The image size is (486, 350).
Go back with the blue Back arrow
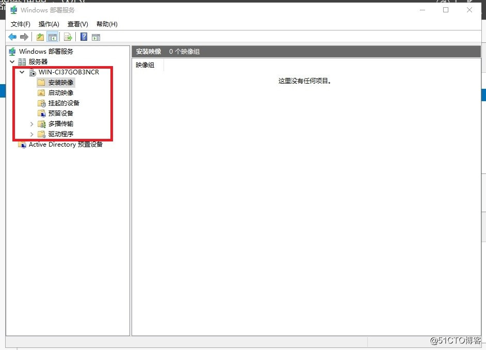12,37
